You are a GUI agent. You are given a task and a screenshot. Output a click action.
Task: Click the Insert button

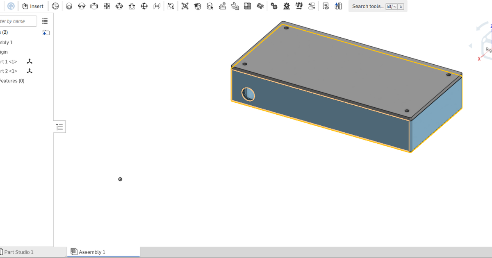(x=33, y=6)
